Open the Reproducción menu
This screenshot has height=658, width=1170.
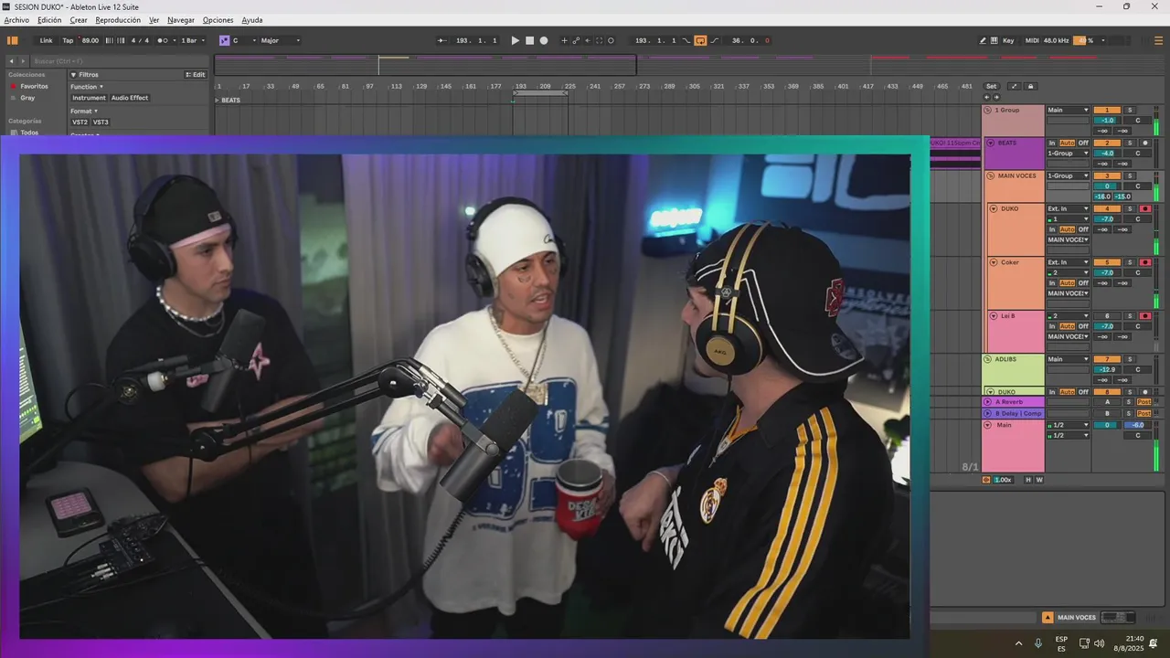click(x=118, y=20)
